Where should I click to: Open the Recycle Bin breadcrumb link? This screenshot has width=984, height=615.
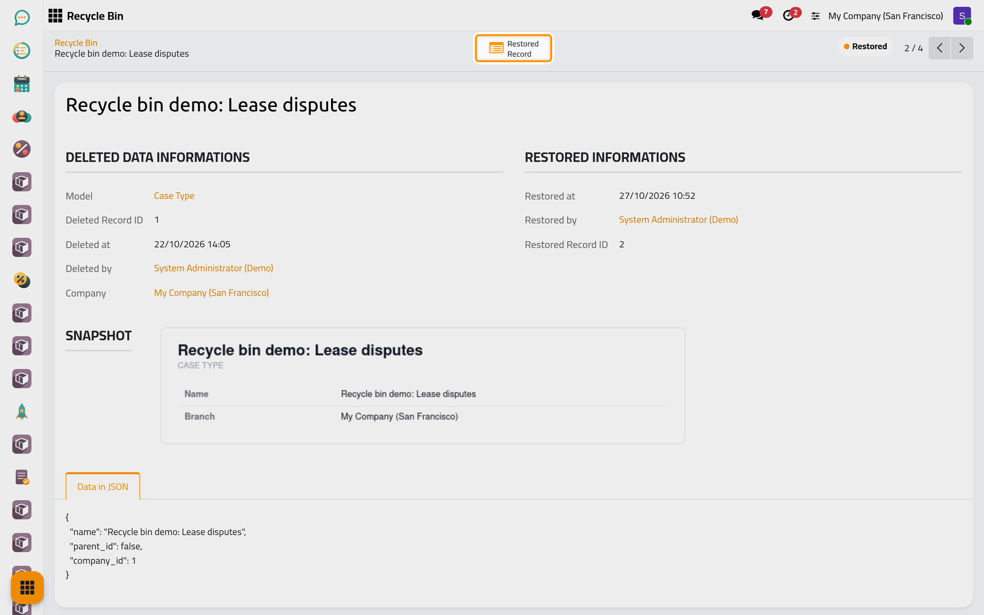76,43
